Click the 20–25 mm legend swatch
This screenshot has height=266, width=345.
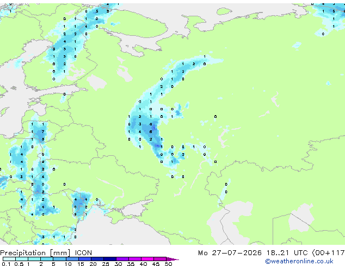point(97,259)
